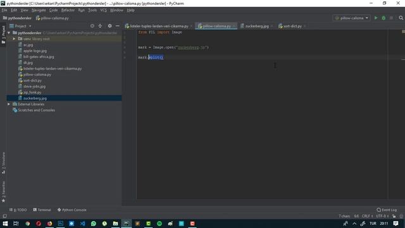The width and height of the screenshot is (405, 228).
Task: Open the TODO tool window
Action: [18, 210]
